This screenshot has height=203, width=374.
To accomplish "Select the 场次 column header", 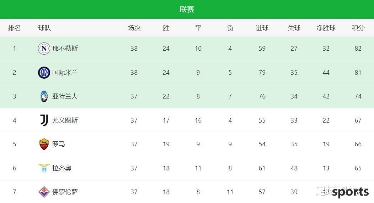I will click(134, 28).
